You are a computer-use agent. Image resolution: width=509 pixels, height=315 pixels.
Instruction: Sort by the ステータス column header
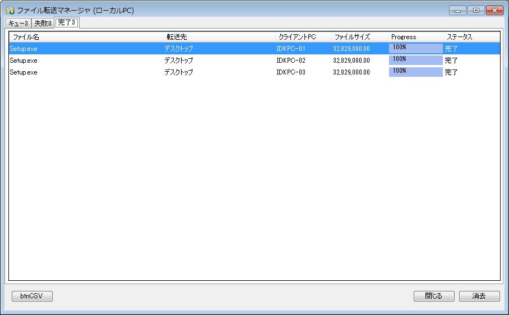[470, 37]
